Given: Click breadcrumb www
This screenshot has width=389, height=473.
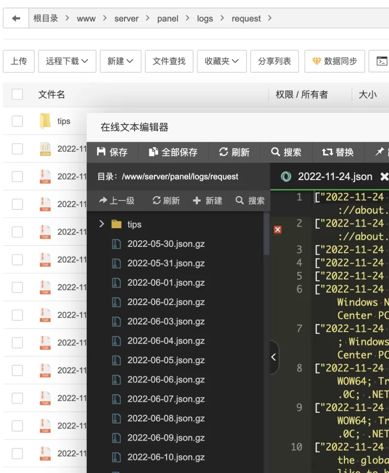Looking at the screenshot, I should coord(86,19).
